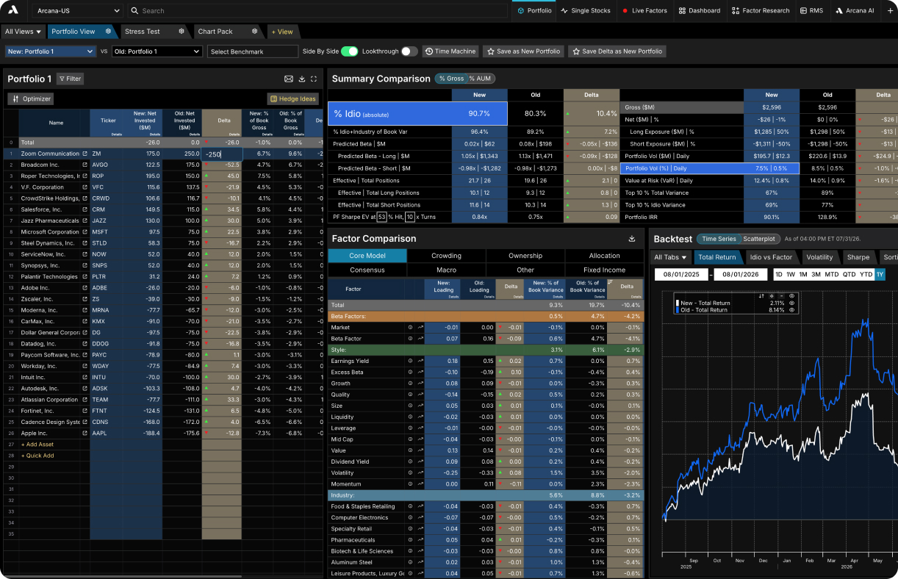
Task: Switch Summary Comparison to % AUM
Action: pyautogui.click(x=480, y=79)
